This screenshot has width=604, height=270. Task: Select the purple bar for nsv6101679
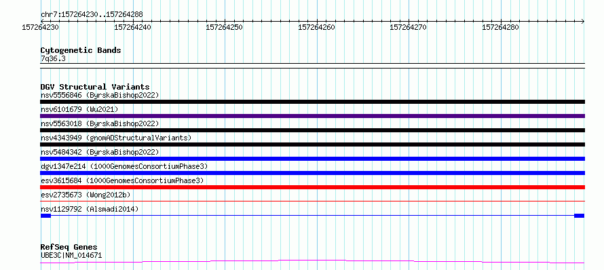point(312,116)
